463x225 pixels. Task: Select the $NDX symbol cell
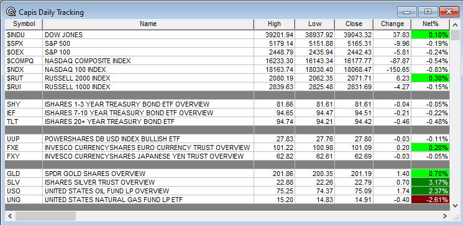pos(24,69)
